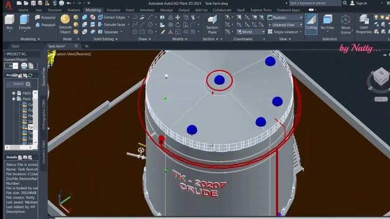
Task: Add a new drawing tab with plus
Action: 87,46
